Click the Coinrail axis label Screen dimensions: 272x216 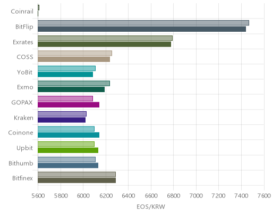(x=22, y=12)
